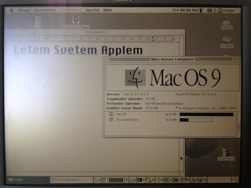Open the Hilfe menu

[x=108, y=10]
